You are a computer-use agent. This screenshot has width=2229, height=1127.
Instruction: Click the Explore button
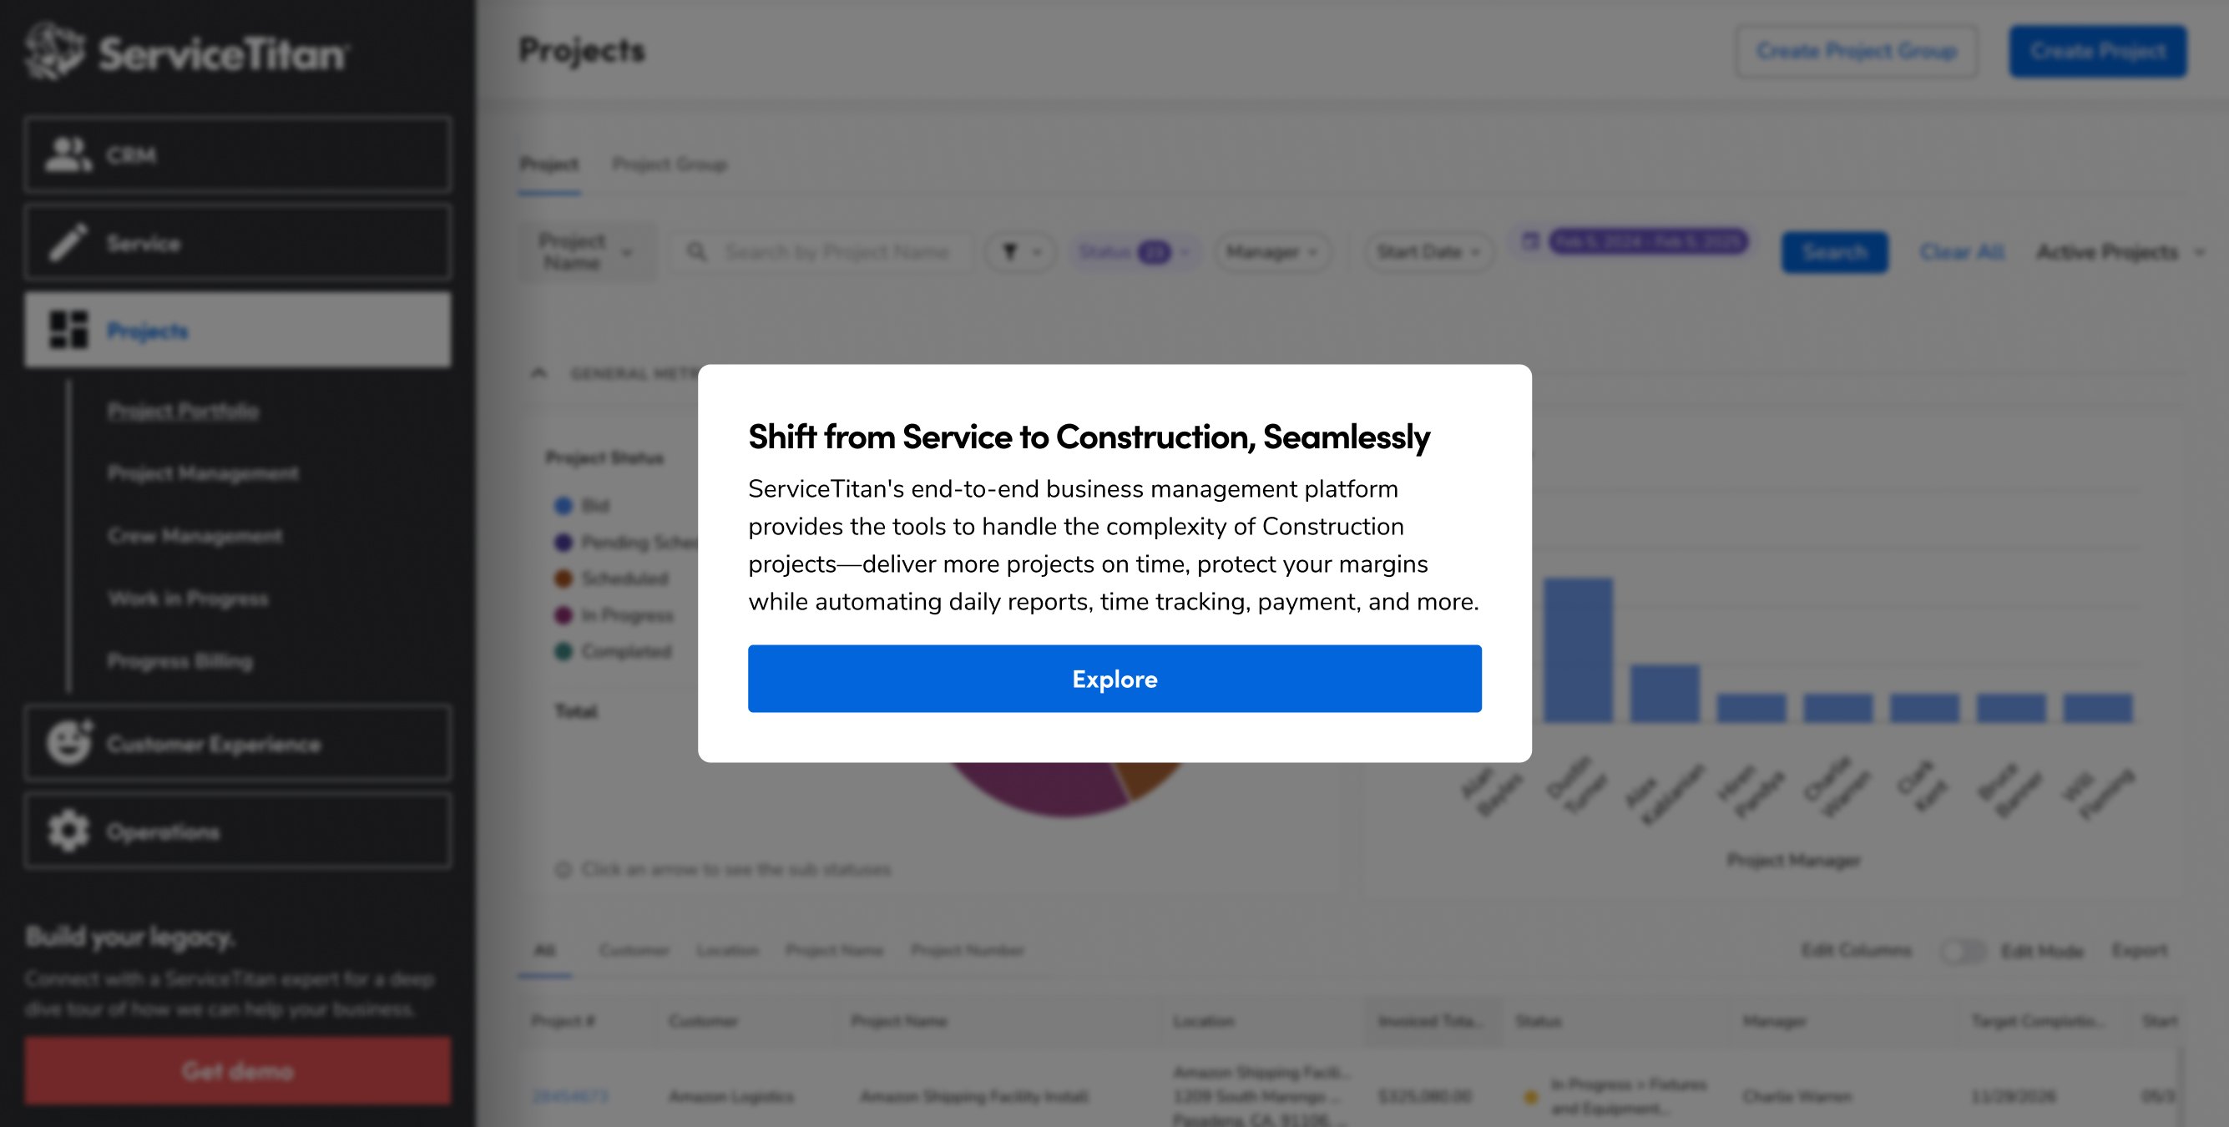pyautogui.click(x=1114, y=679)
